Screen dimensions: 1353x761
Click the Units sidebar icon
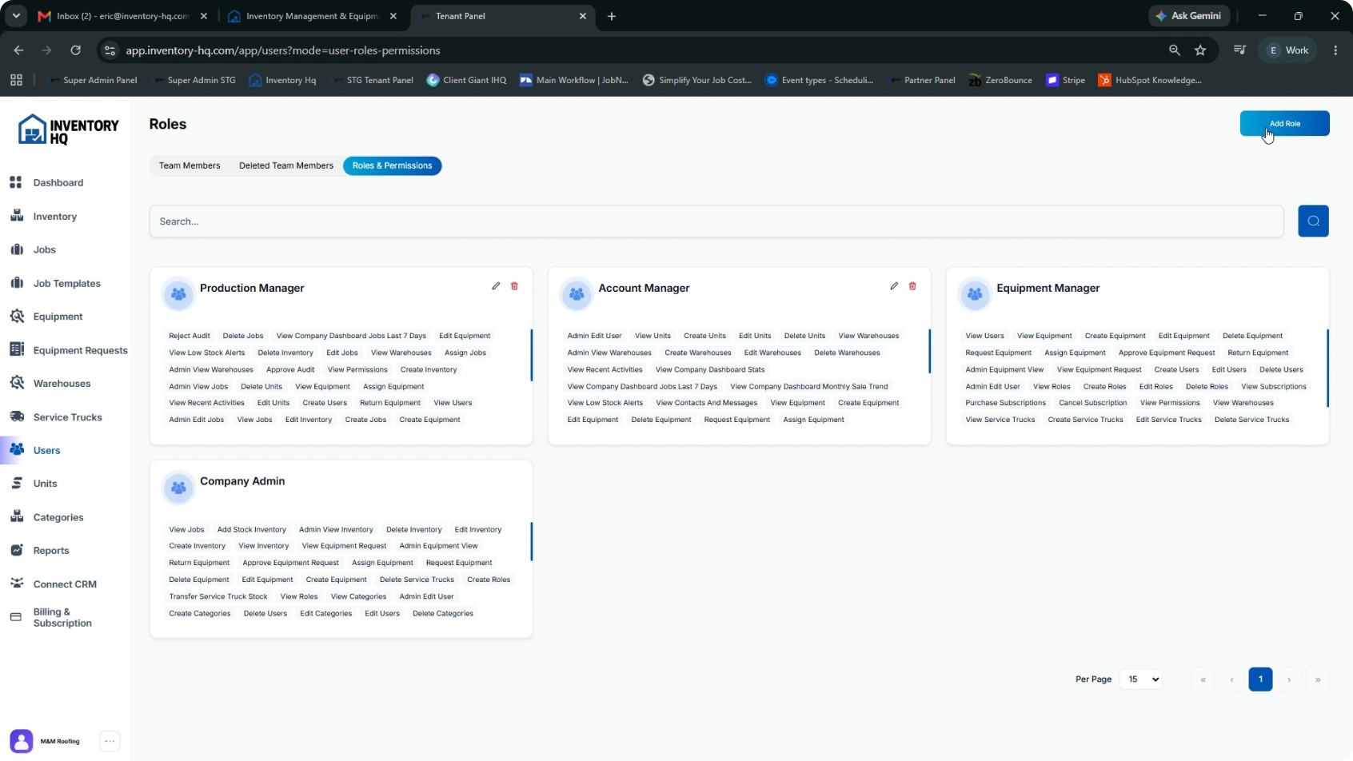16,484
